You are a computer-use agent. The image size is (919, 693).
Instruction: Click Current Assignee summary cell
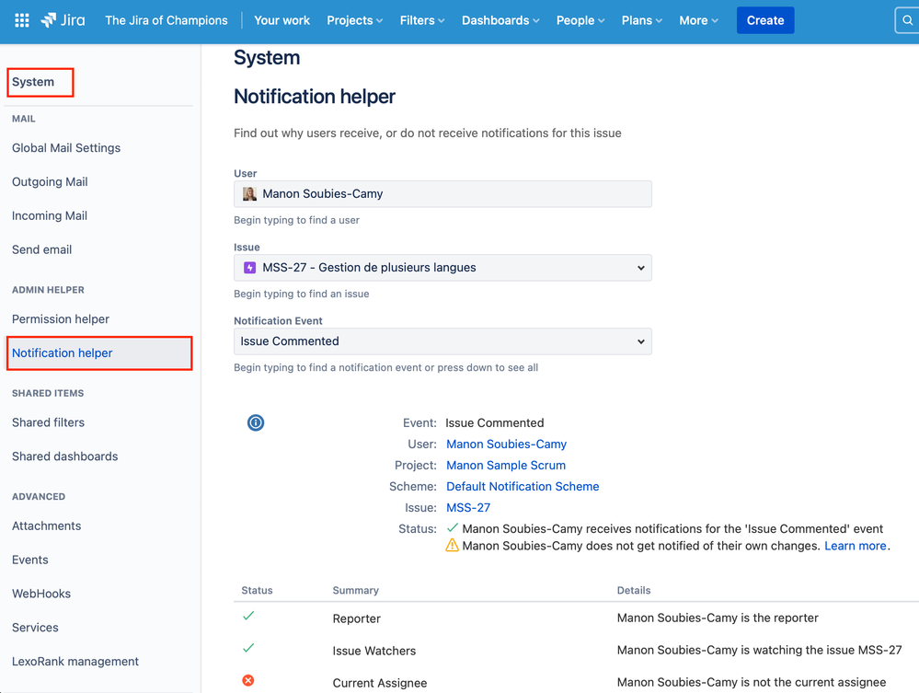[380, 683]
